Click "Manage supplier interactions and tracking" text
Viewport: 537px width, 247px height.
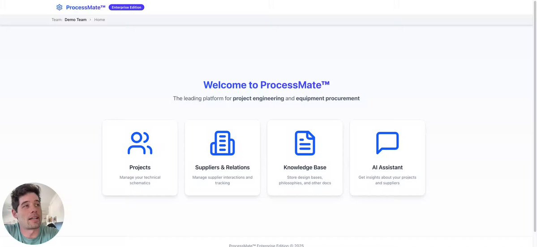[x=222, y=180]
